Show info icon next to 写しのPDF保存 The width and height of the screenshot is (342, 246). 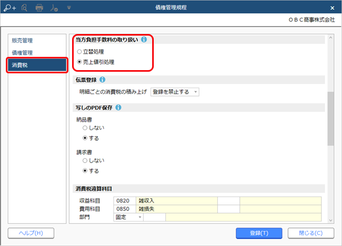[x=118, y=107]
